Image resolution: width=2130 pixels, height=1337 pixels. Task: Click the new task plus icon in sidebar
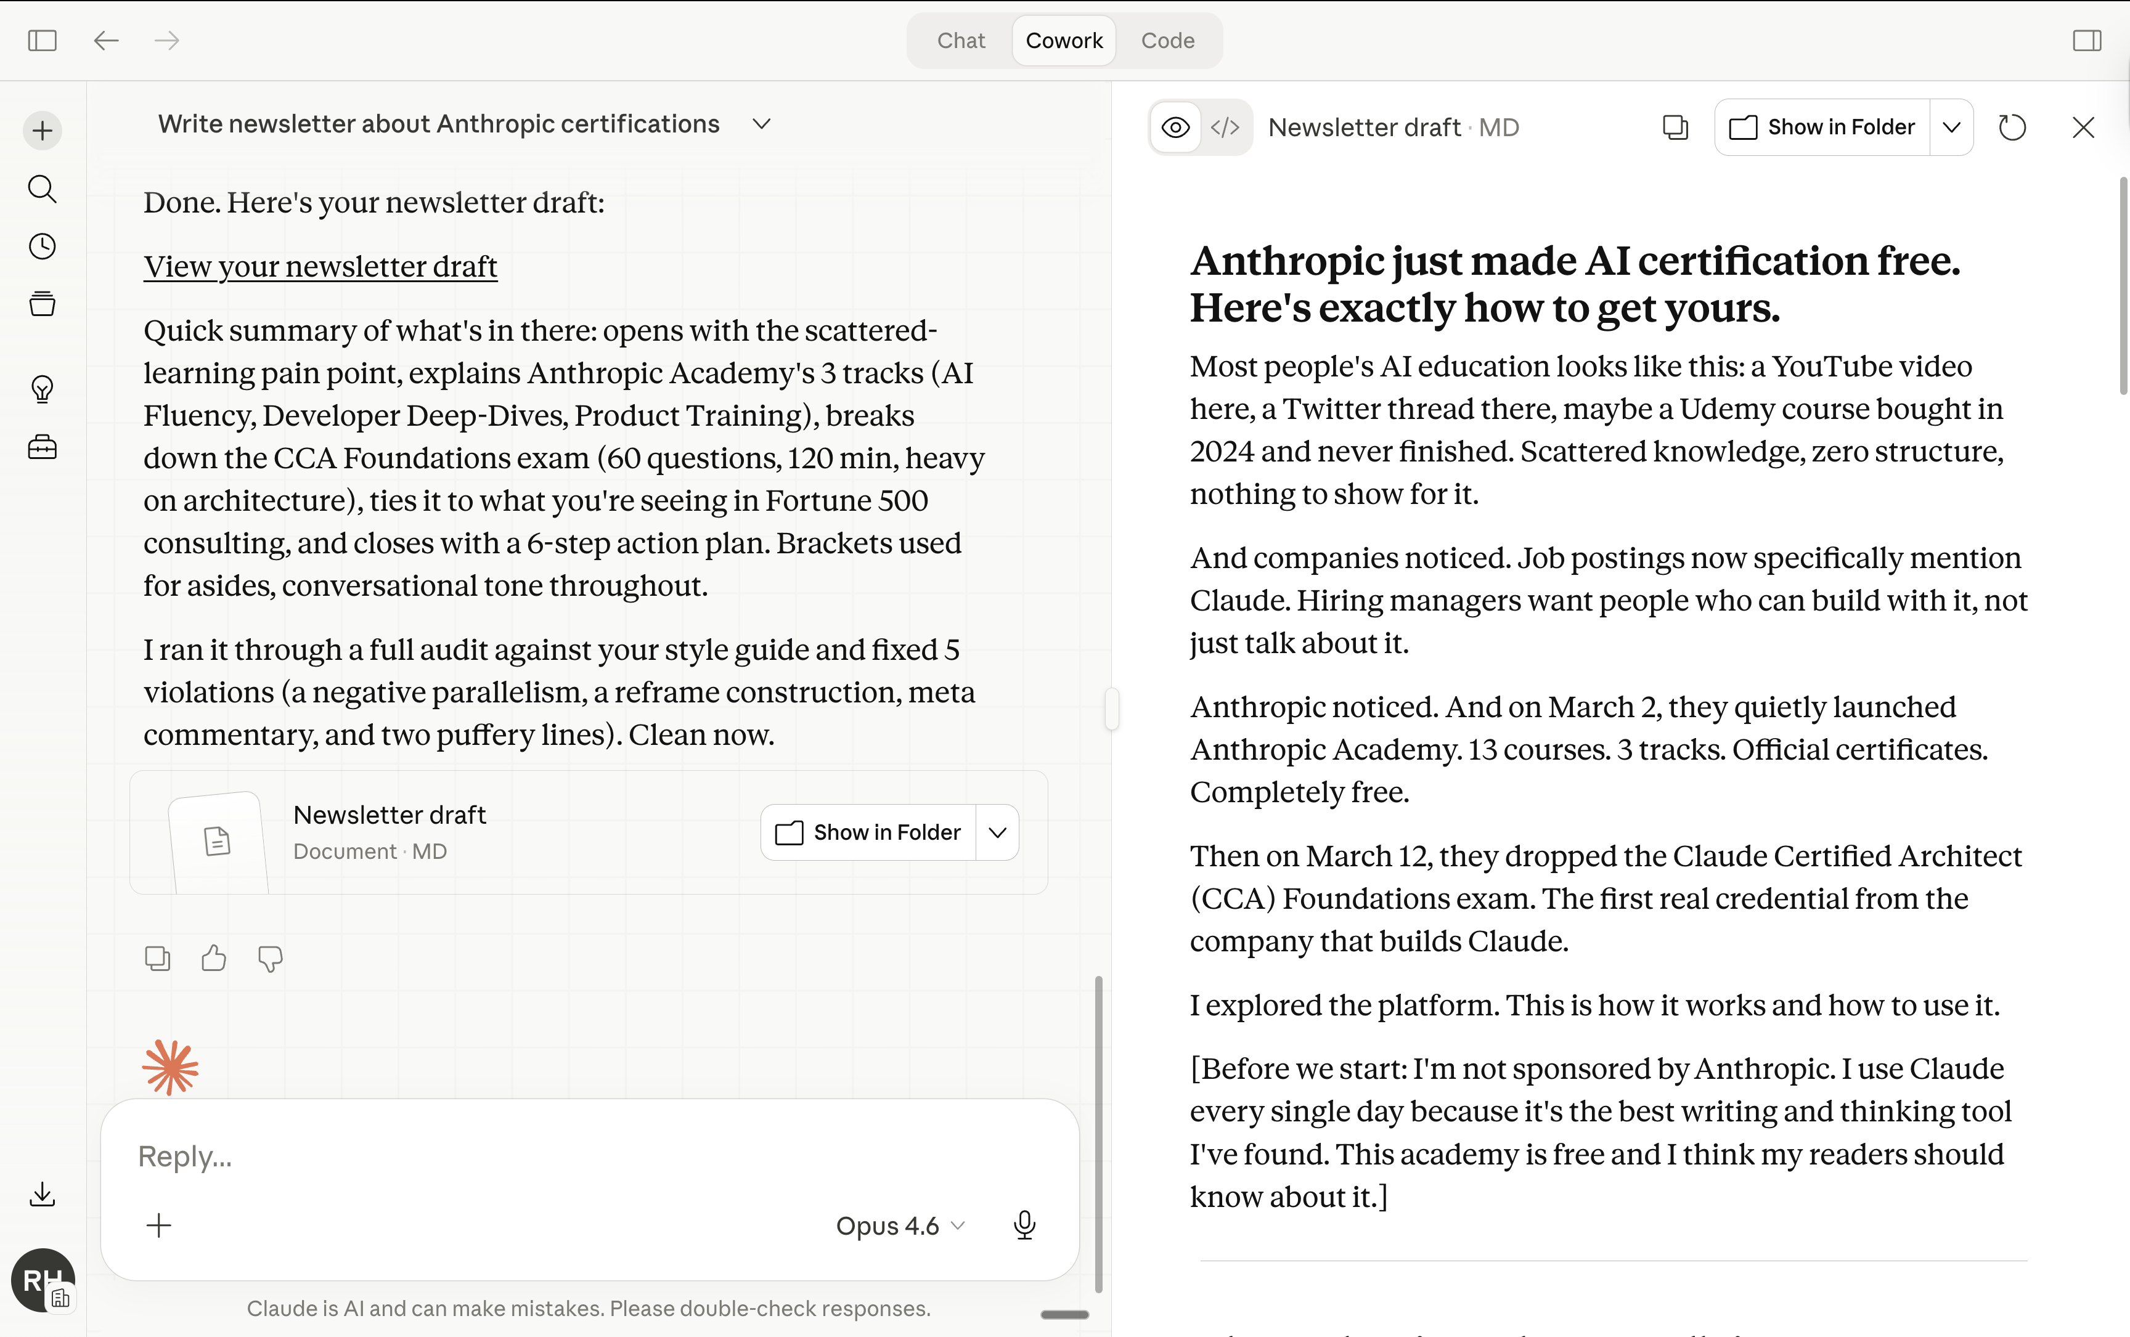pyautogui.click(x=41, y=131)
